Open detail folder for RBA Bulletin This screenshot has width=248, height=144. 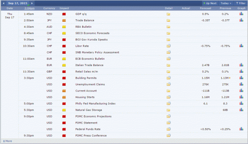pyautogui.click(x=168, y=27)
